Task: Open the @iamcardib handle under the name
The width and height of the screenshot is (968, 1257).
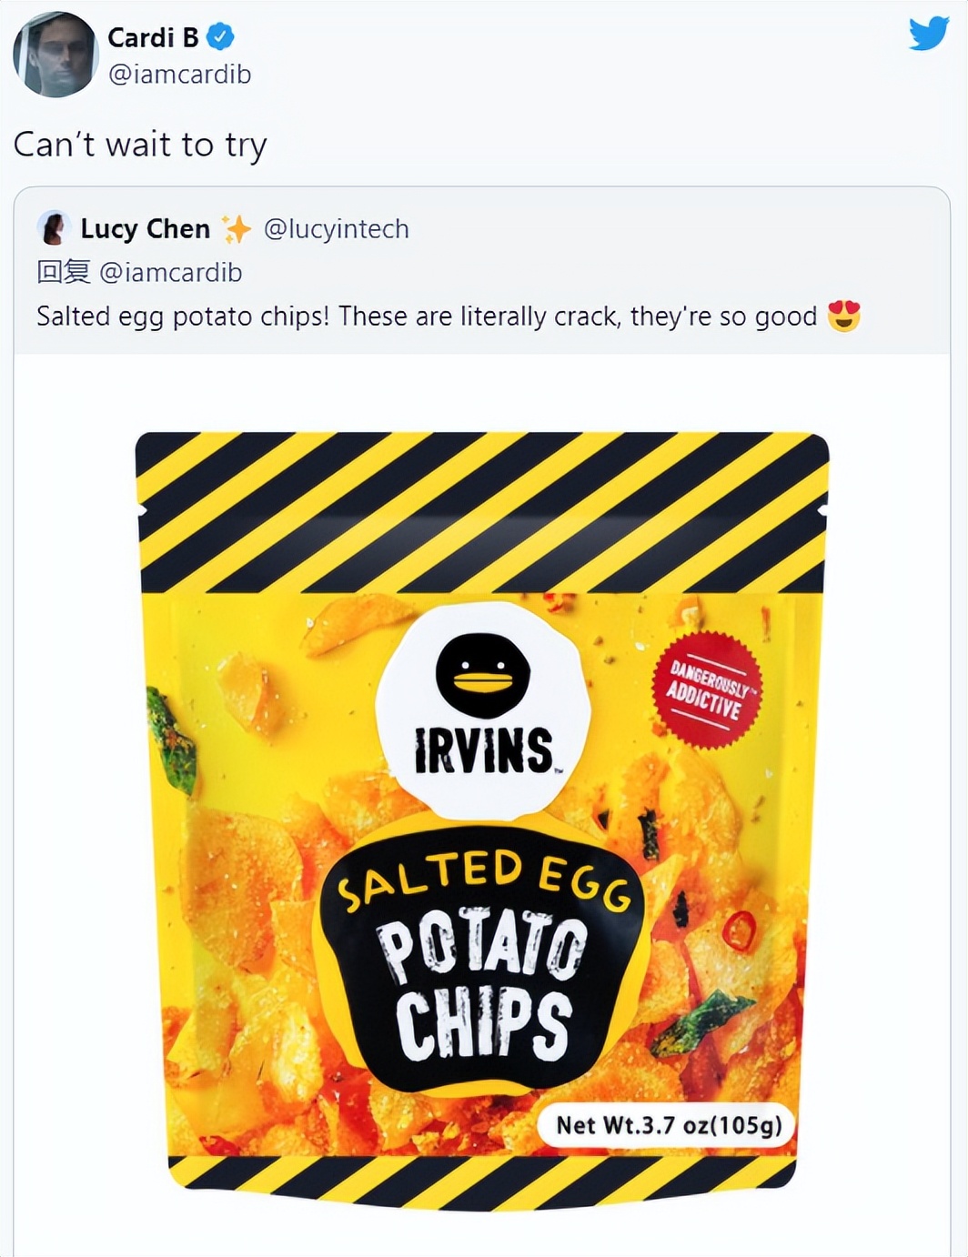Action: [x=179, y=75]
